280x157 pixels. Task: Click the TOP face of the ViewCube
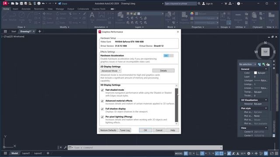[x=266, y=52]
